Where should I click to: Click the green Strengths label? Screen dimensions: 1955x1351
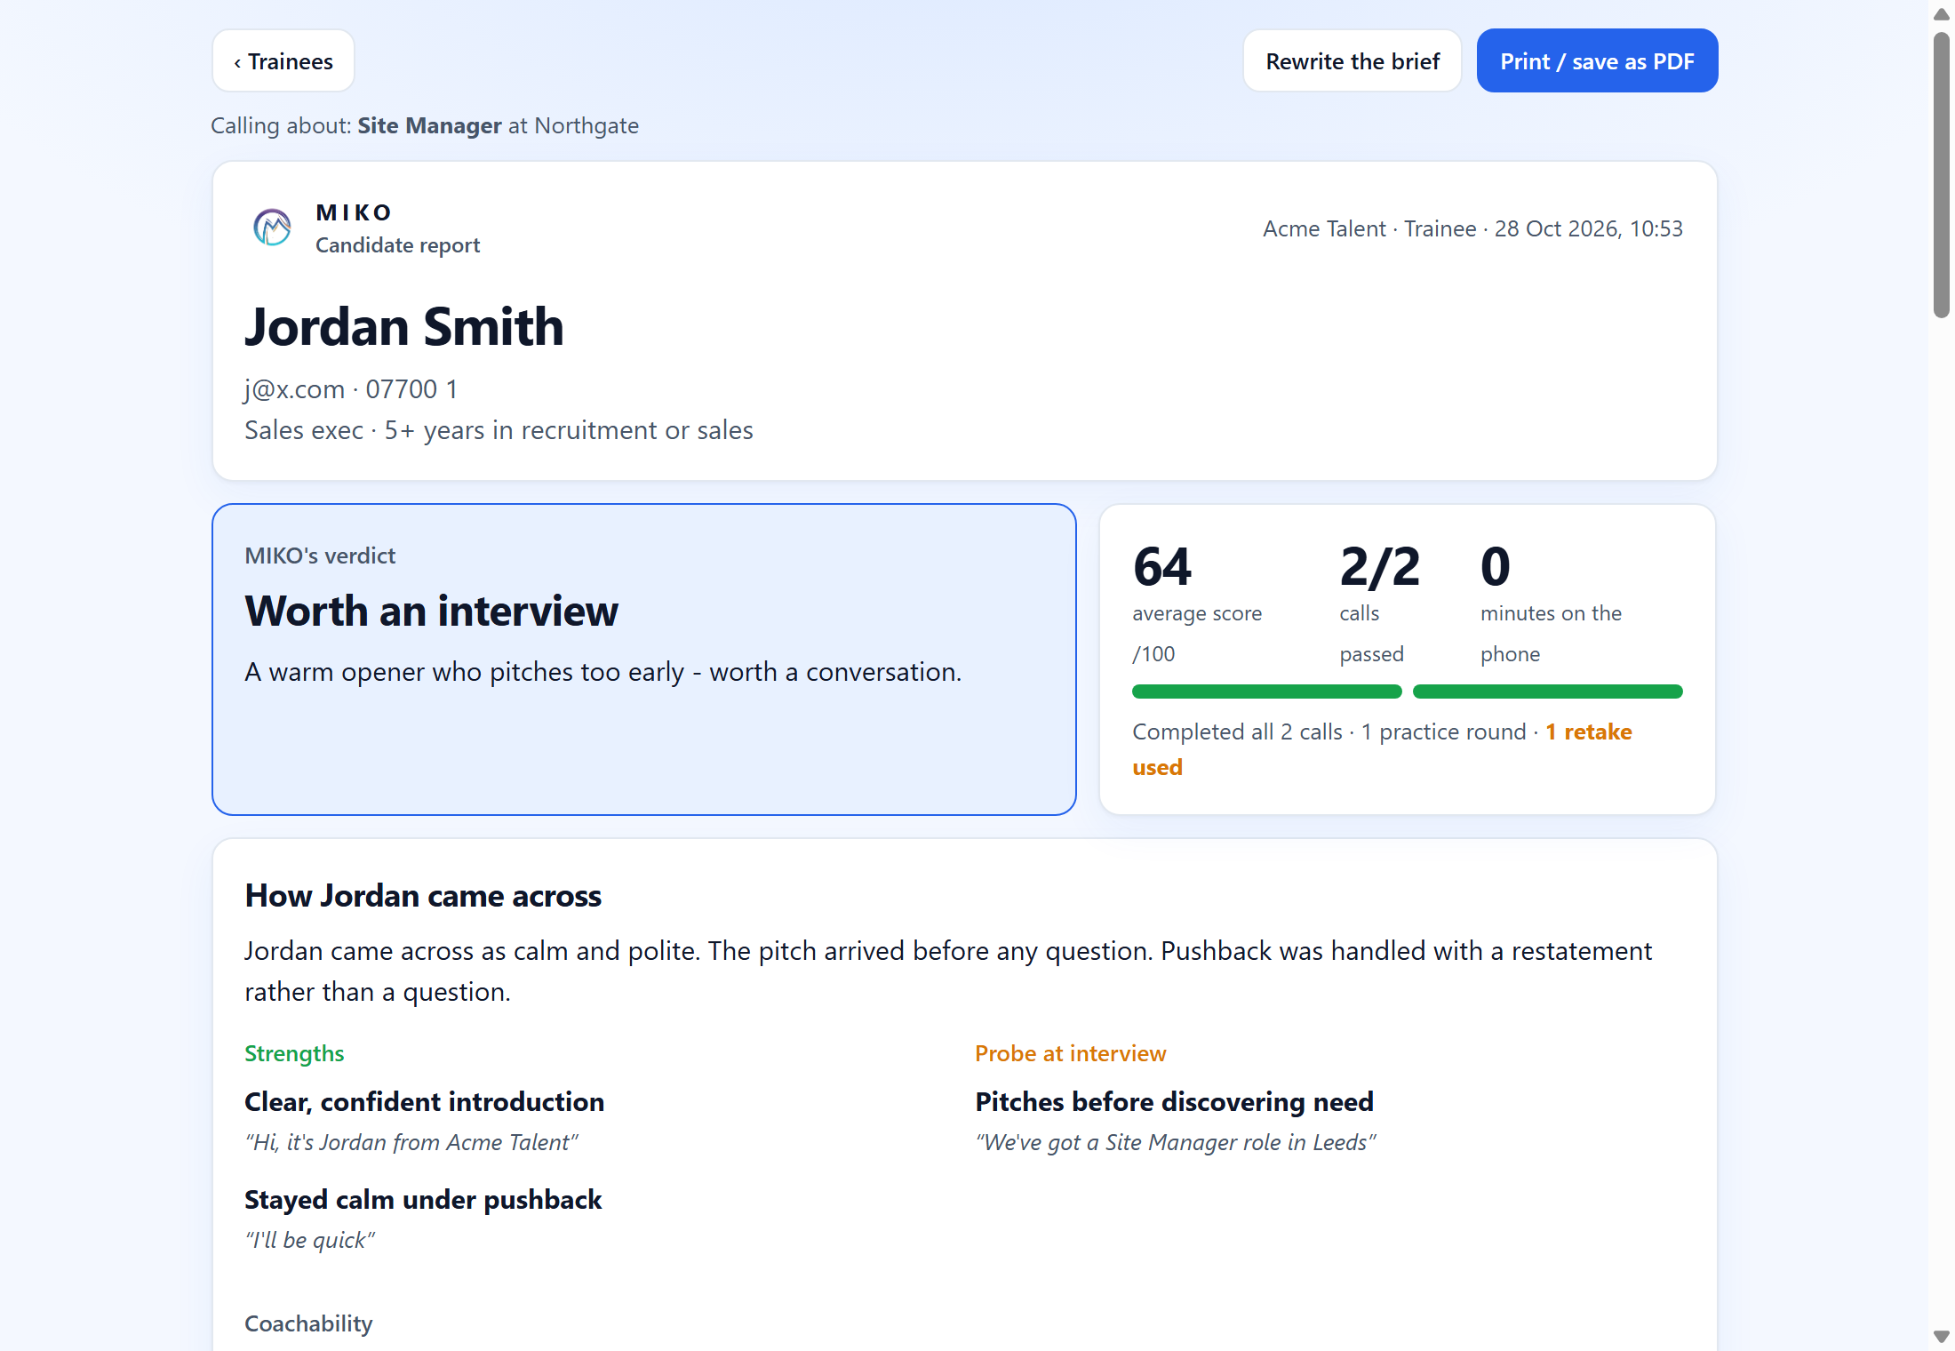pos(294,1053)
